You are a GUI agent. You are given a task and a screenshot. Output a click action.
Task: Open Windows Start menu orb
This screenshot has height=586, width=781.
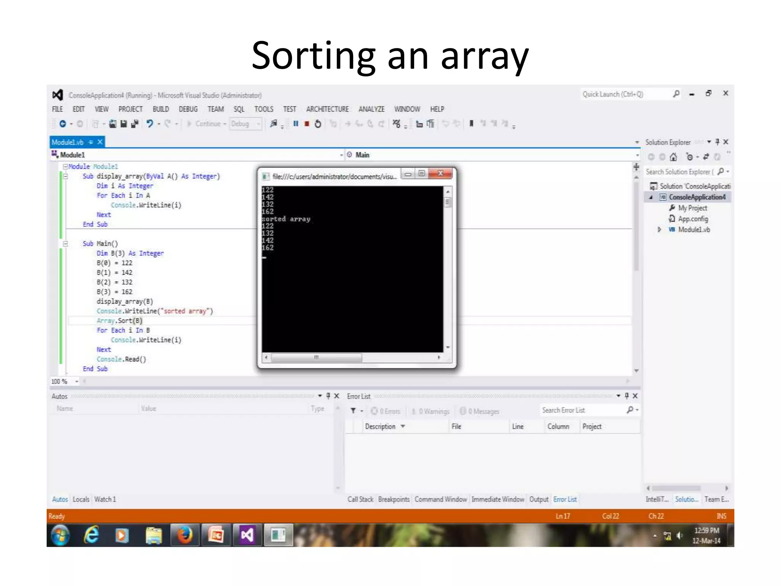coord(61,535)
